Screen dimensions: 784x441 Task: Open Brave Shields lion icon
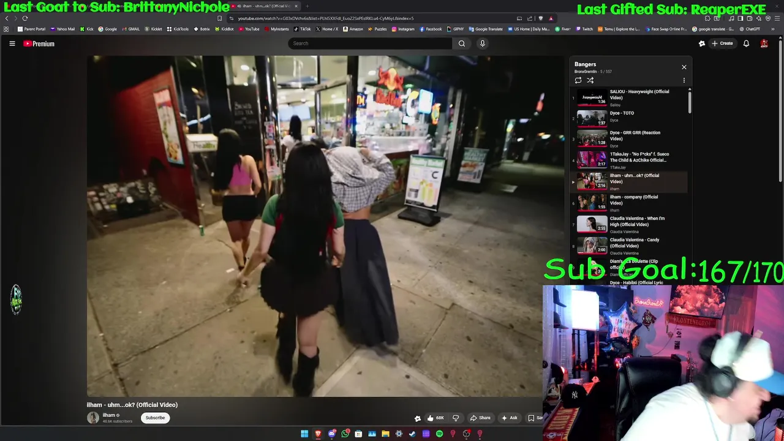pos(541,18)
